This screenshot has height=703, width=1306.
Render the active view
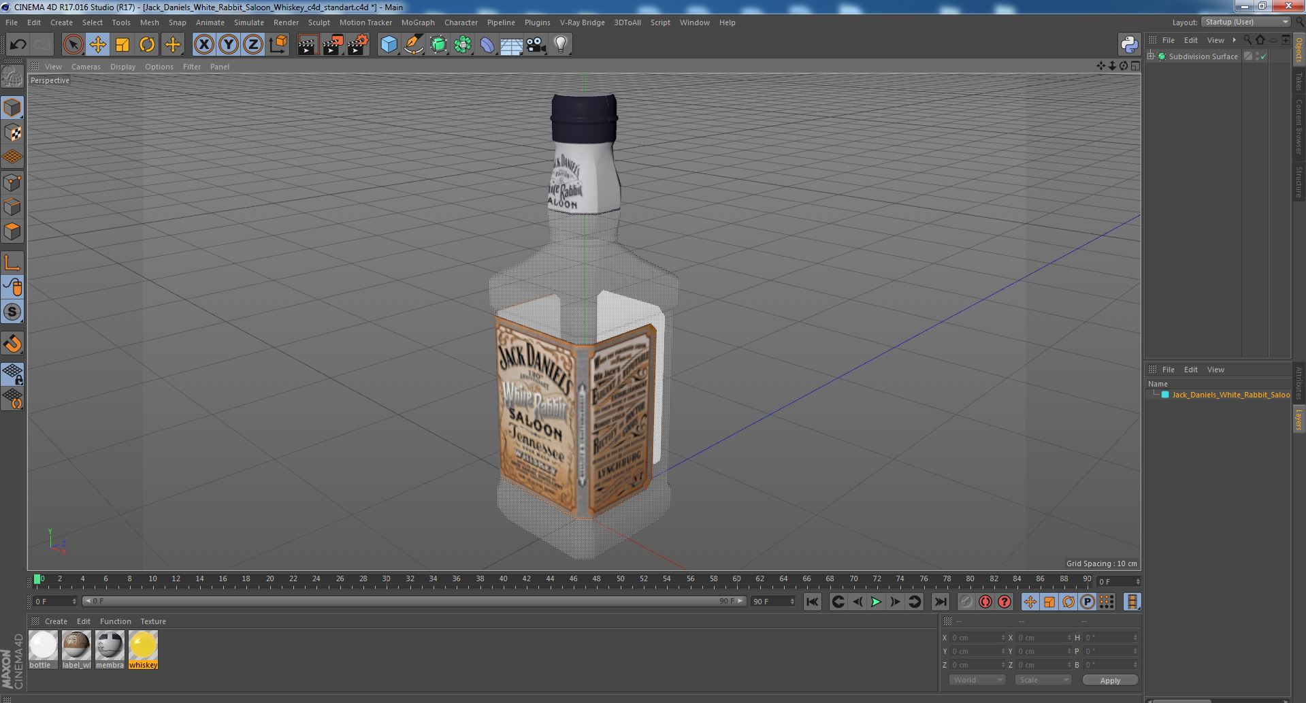[x=308, y=45]
